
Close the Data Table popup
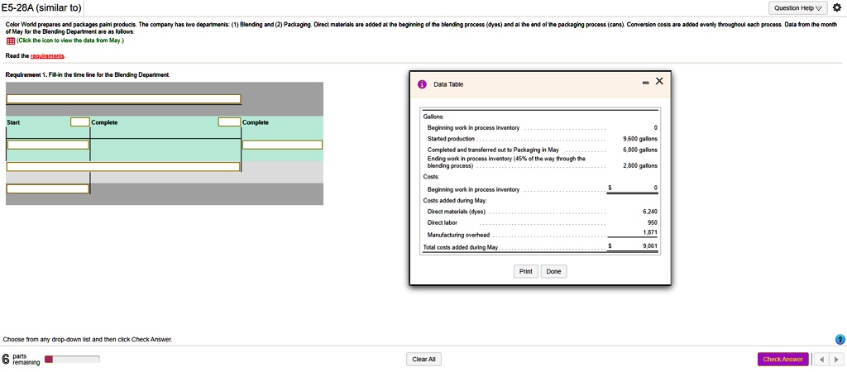click(x=658, y=81)
